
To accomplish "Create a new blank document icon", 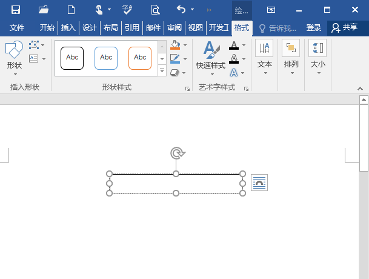I will [71, 10].
